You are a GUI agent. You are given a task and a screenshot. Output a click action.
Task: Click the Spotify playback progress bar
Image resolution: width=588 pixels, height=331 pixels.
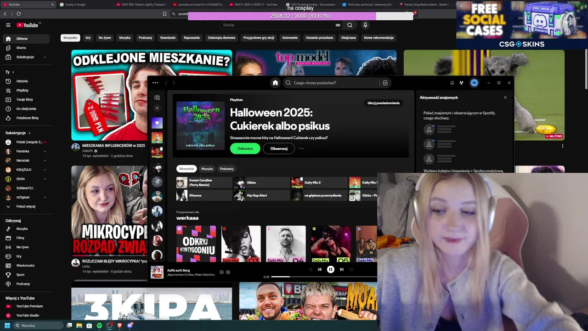tap(324, 277)
